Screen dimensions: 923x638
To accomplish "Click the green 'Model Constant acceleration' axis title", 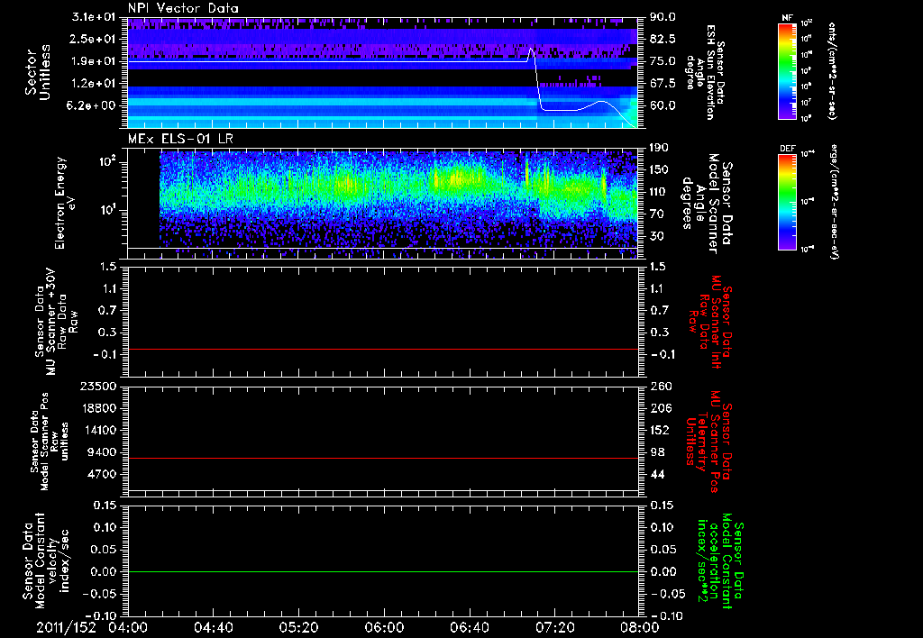I will coord(718,561).
